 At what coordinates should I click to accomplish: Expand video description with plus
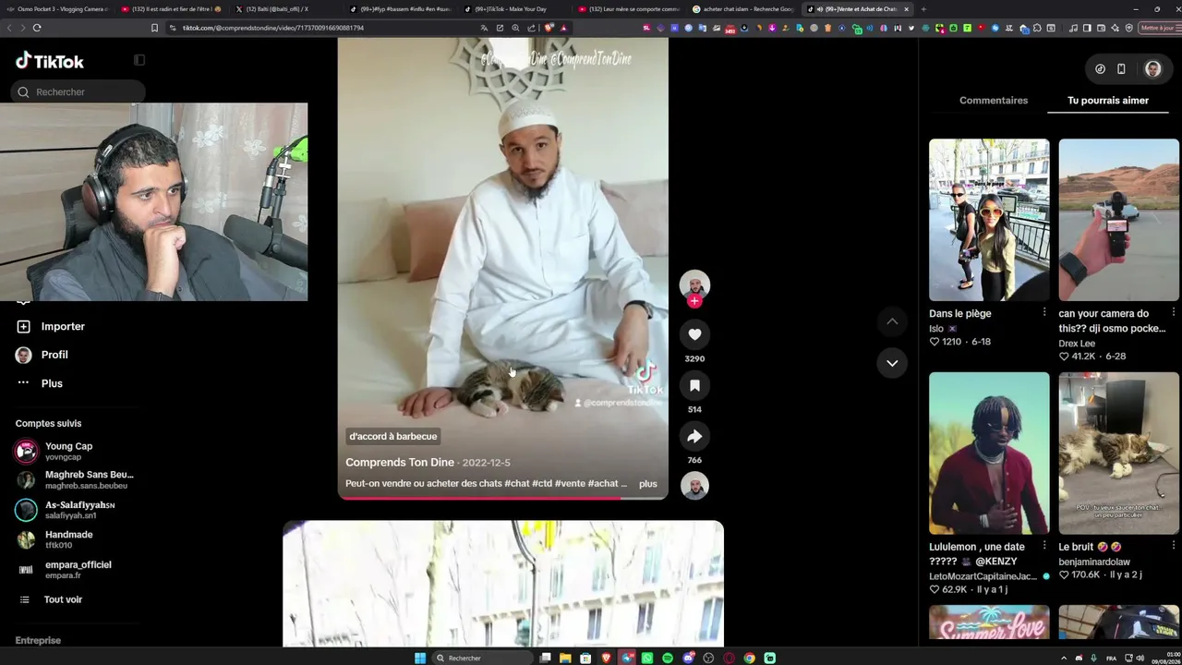point(648,484)
